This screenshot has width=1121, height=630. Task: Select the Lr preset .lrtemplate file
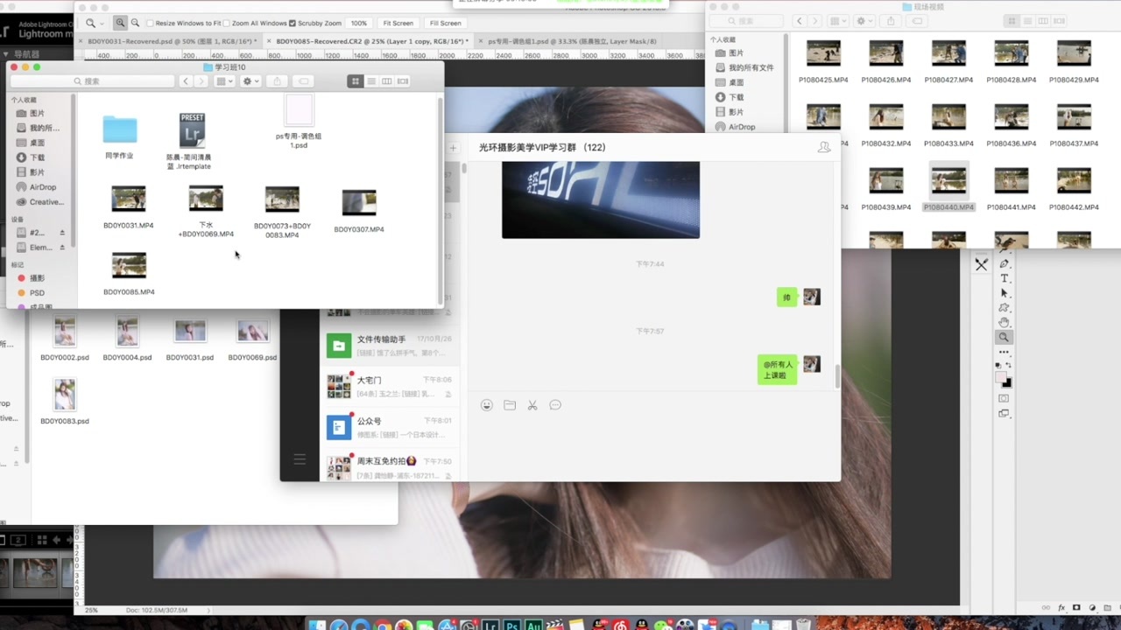[193, 129]
